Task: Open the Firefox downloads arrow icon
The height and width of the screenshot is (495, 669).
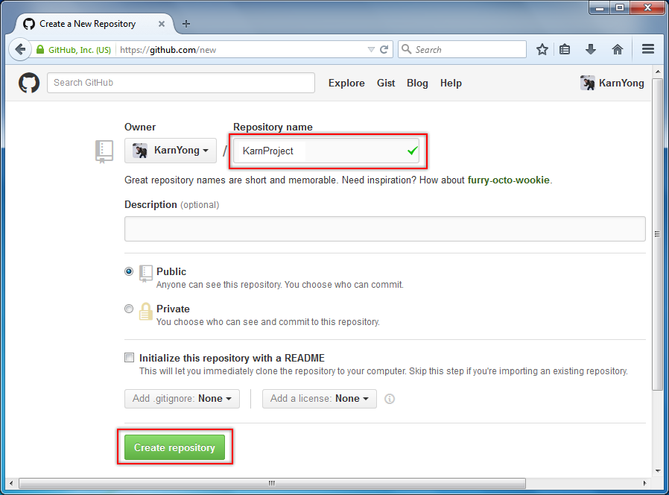Action: pos(591,50)
